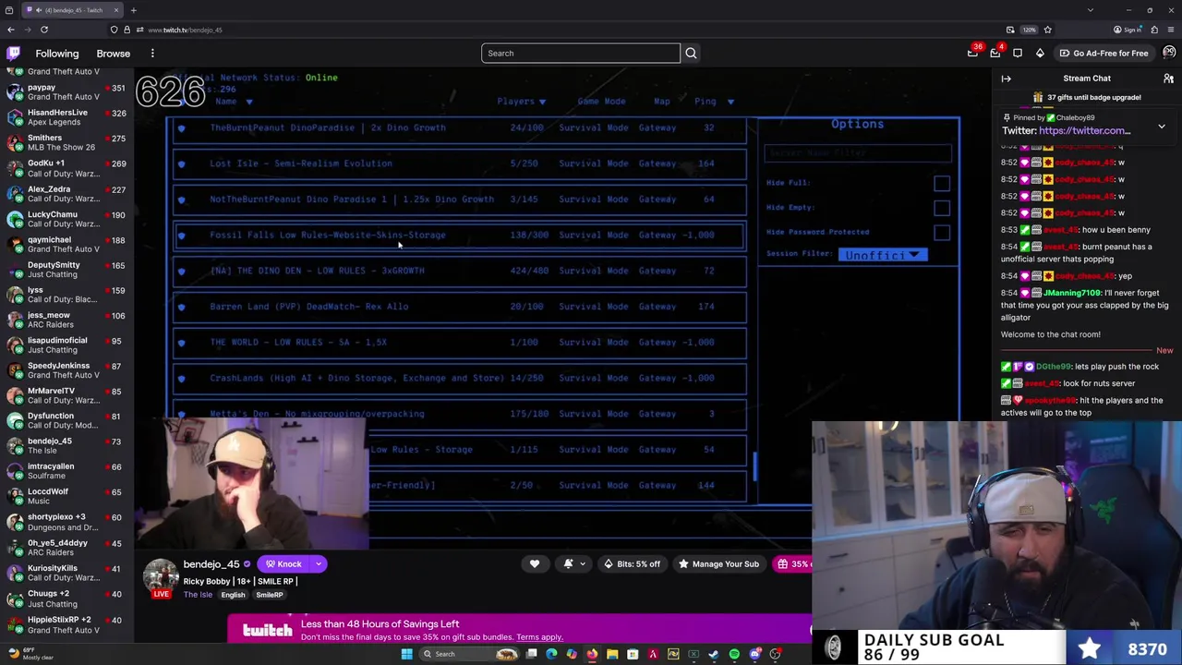1182x665 pixels.
Task: Bookmark this page with star icon
Action: [x=1047, y=30]
